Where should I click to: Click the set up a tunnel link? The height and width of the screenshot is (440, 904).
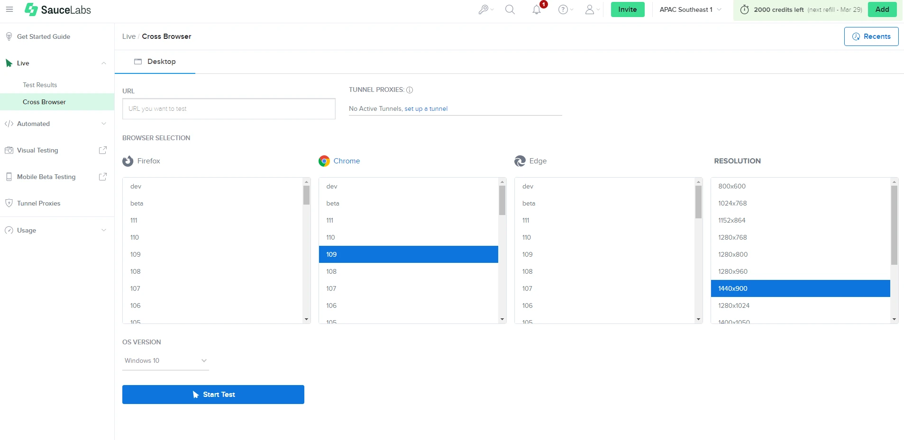(x=426, y=108)
